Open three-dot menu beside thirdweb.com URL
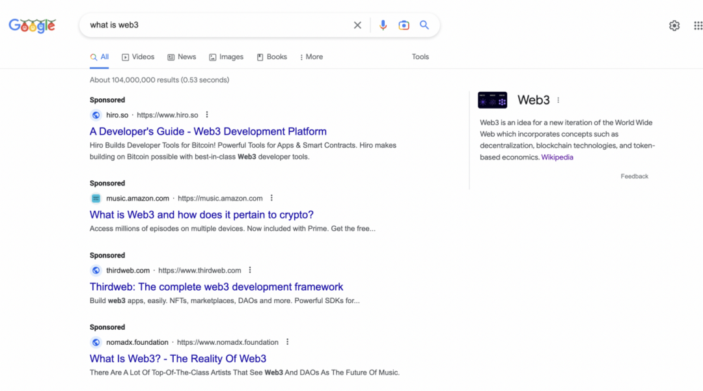Viewport: 703px width, 391px height. click(x=250, y=271)
